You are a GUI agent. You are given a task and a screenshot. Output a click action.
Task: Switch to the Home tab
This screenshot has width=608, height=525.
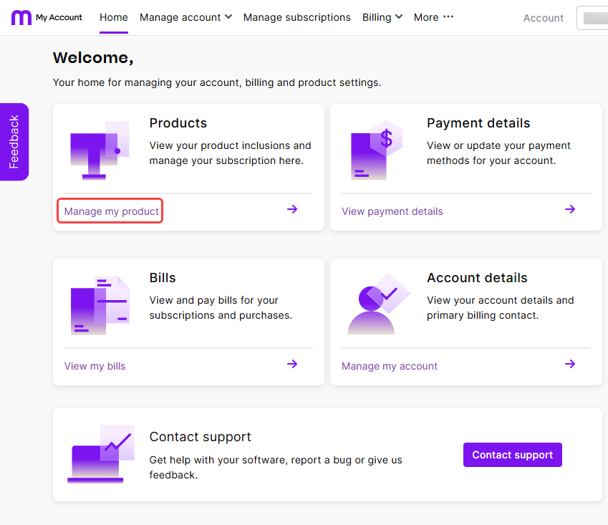[113, 17]
